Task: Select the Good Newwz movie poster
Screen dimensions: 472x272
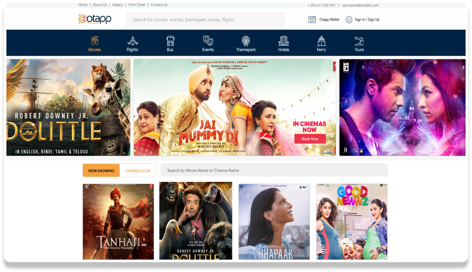Action: (x=351, y=222)
